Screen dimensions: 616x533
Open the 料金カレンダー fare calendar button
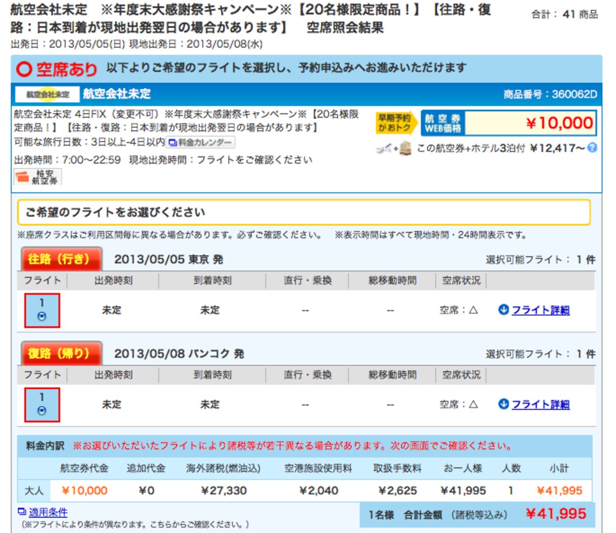tap(201, 143)
